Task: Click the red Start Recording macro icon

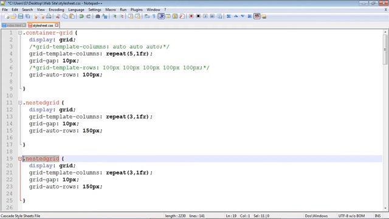Action: pos(191,16)
